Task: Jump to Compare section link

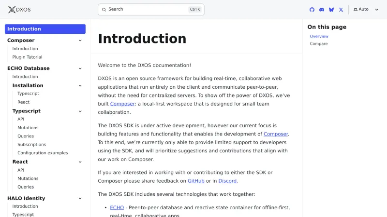Action: click(319, 44)
